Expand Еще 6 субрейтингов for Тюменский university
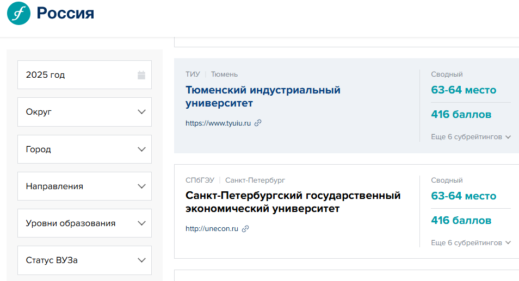The width and height of the screenshot is (519, 281). pos(471,137)
